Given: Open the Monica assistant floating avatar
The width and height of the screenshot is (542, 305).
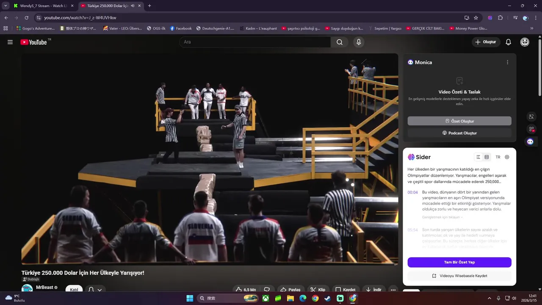Looking at the screenshot, I should pyautogui.click(x=530, y=141).
